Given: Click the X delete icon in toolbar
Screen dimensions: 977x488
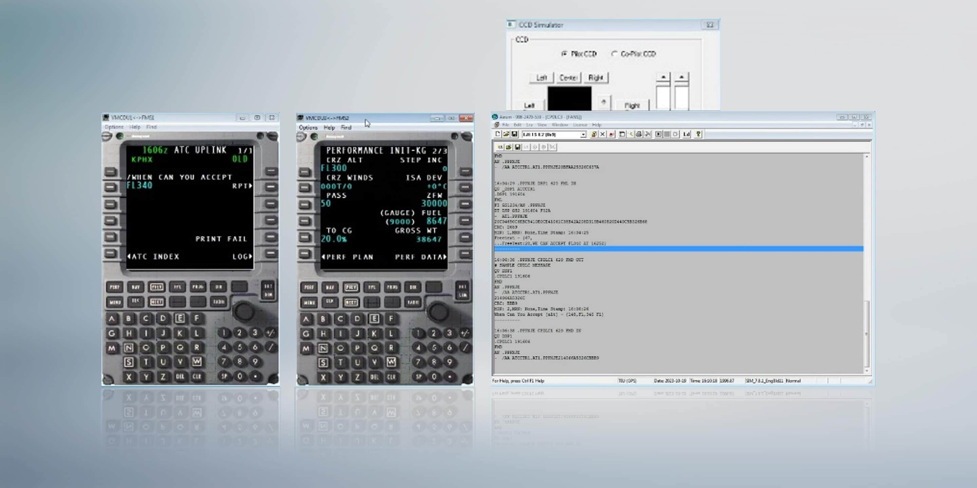Looking at the screenshot, I should (602, 134).
